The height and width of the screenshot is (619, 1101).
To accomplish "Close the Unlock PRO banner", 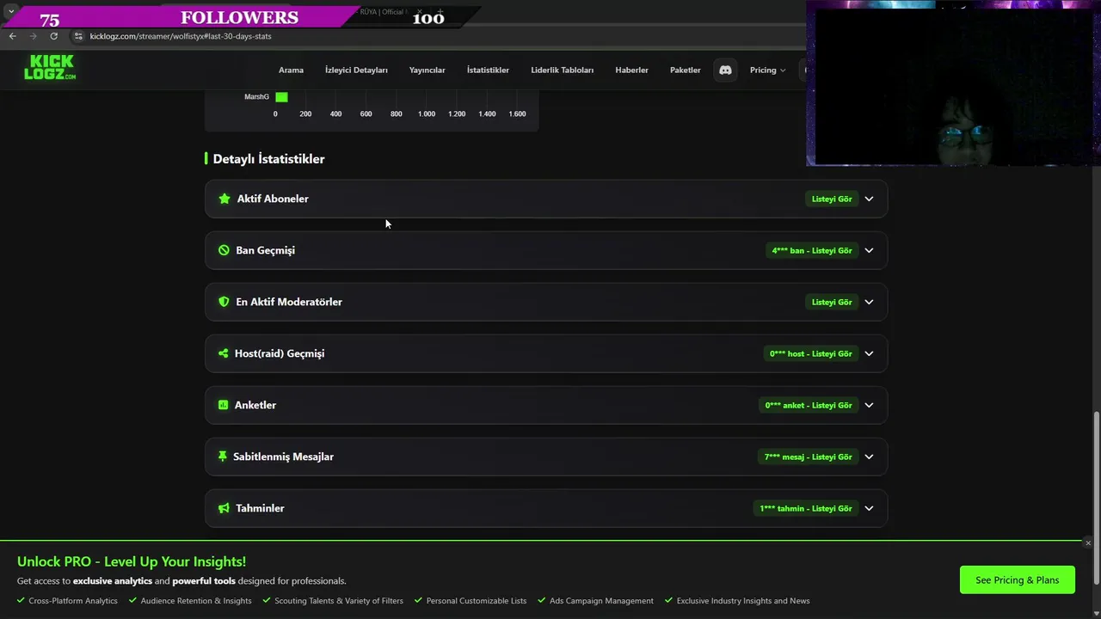I will point(1088,543).
